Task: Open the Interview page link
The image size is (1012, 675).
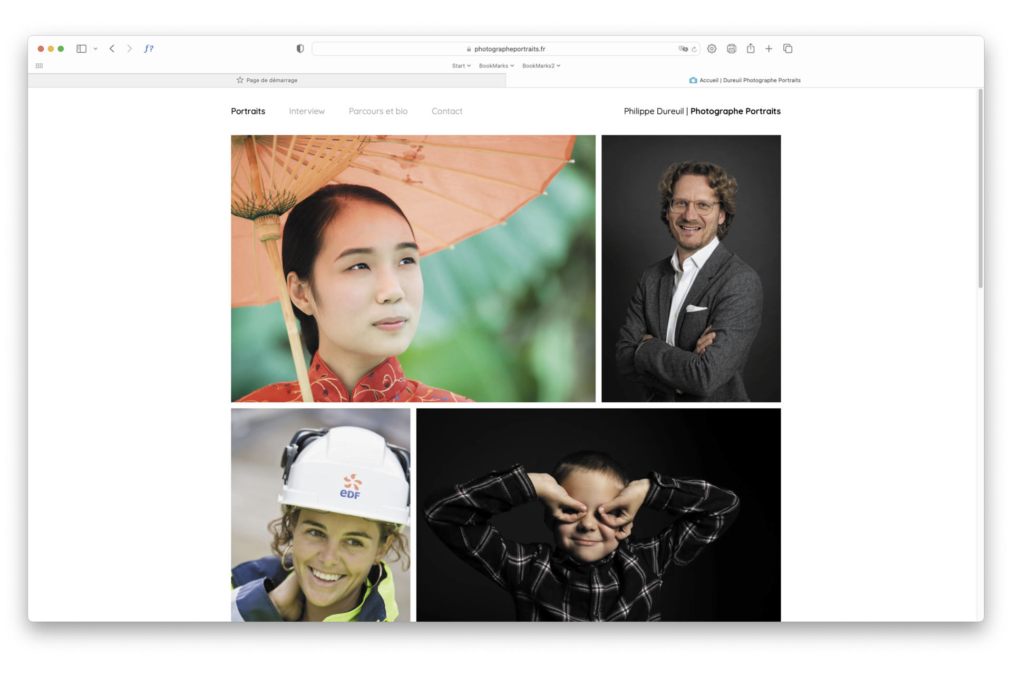Action: pyautogui.click(x=307, y=111)
